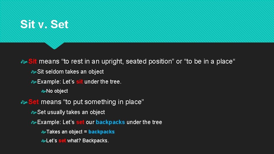
Task: Click the bullet before "Example: Let's set our"
Action: tap(35, 122)
